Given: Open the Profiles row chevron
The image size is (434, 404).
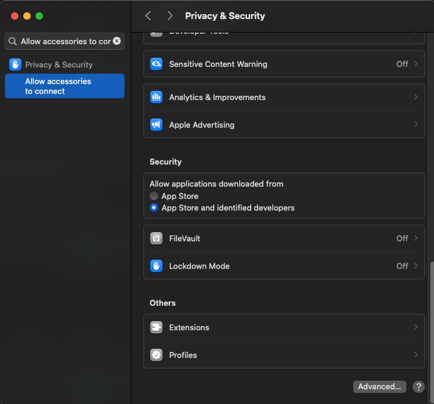Looking at the screenshot, I should click(416, 355).
